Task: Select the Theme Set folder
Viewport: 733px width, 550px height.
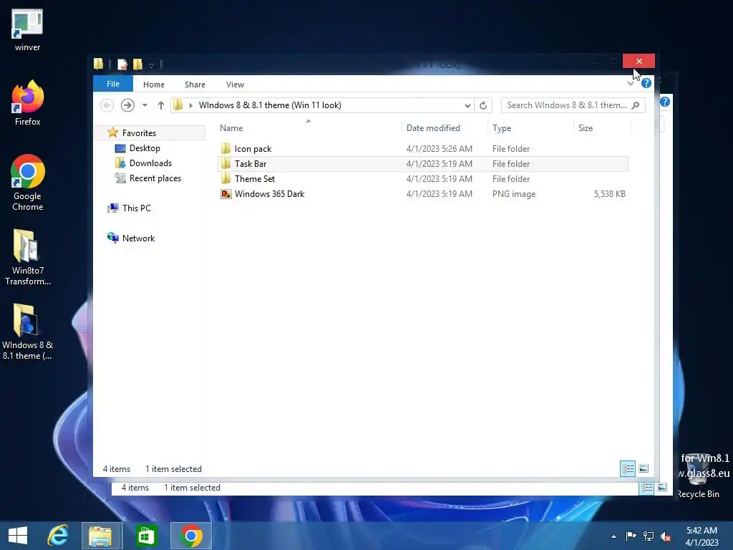Action: click(x=423, y=178)
